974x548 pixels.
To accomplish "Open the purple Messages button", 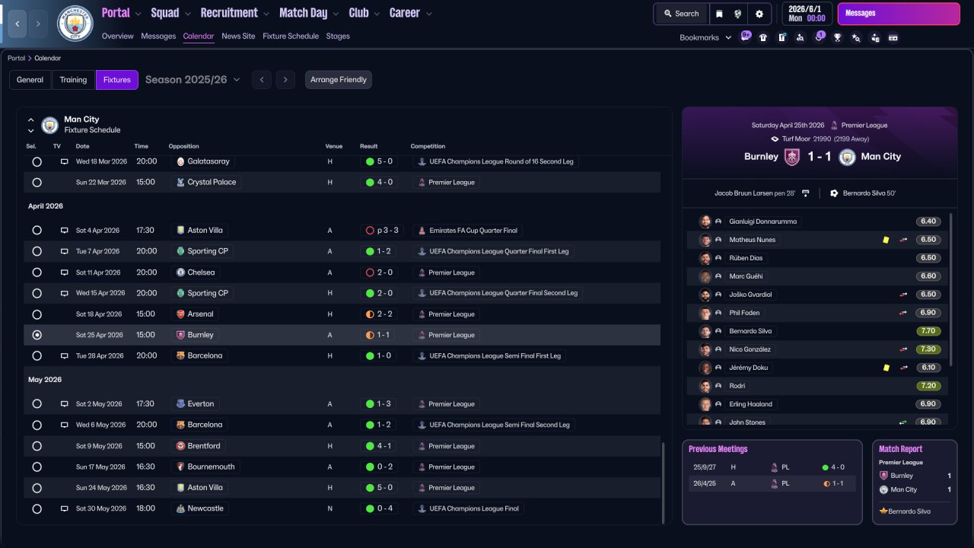I will 899,14.
